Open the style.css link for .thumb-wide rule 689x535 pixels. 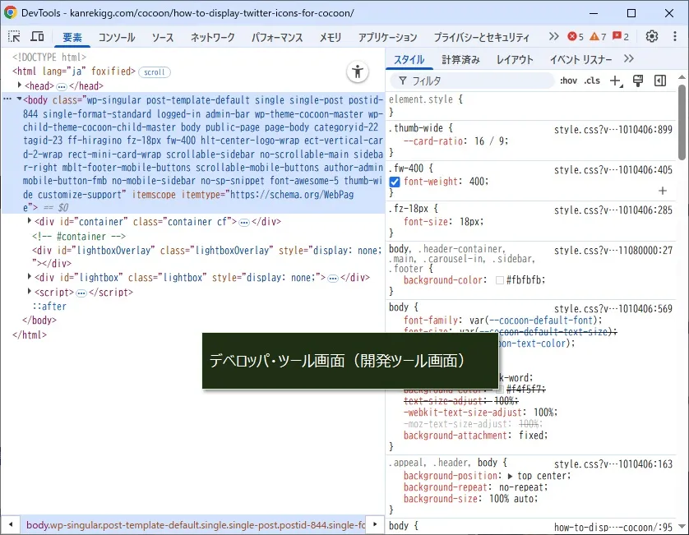pyautogui.click(x=613, y=129)
